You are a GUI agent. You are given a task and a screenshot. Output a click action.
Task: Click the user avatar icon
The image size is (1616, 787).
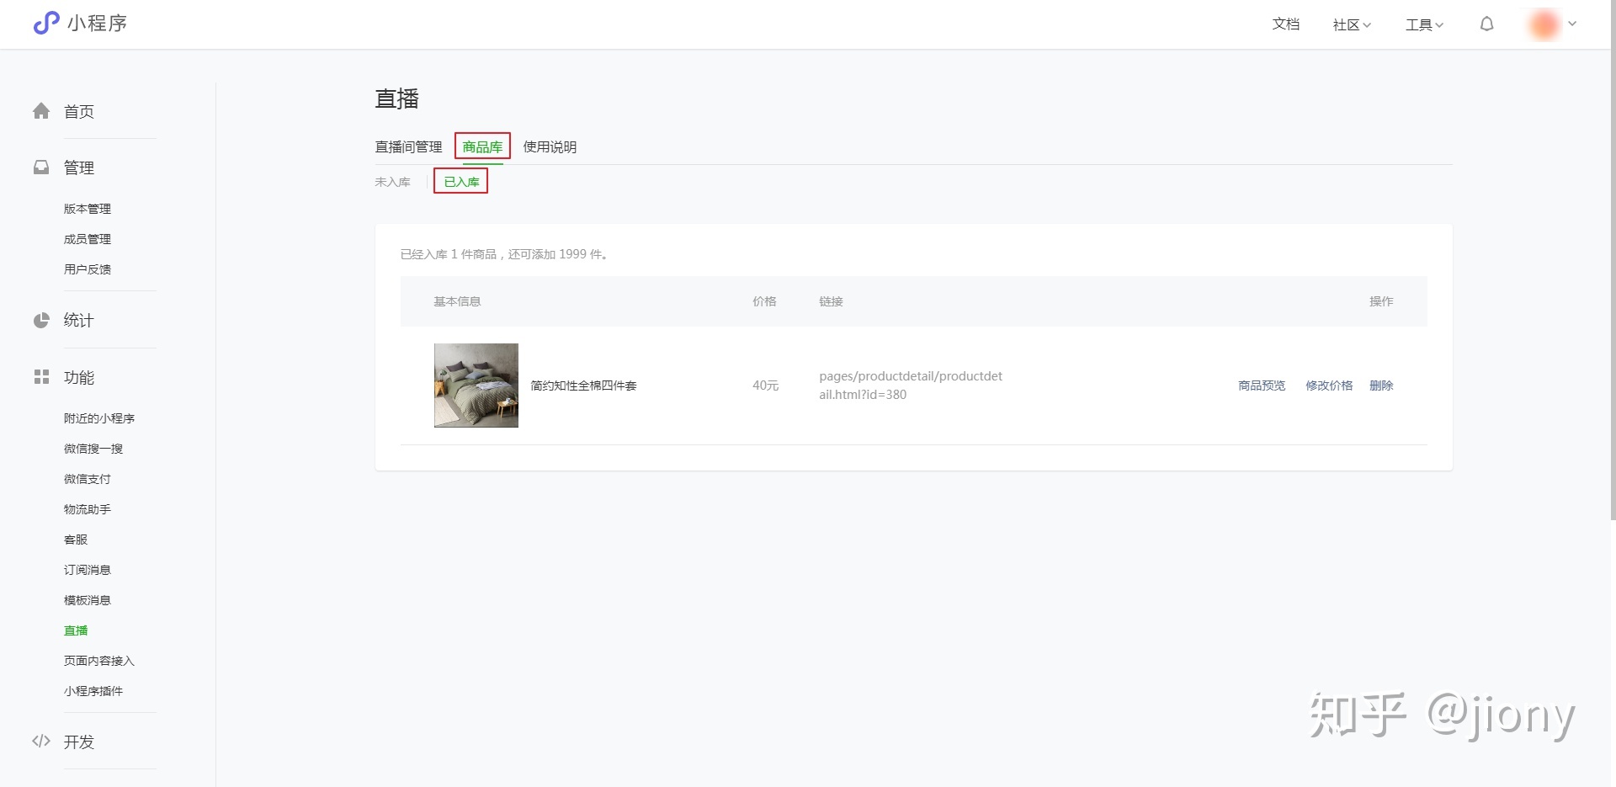(x=1544, y=24)
